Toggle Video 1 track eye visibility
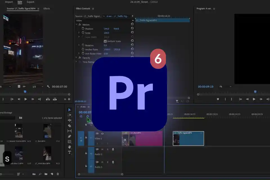The height and width of the screenshot is (180, 270). point(102,134)
